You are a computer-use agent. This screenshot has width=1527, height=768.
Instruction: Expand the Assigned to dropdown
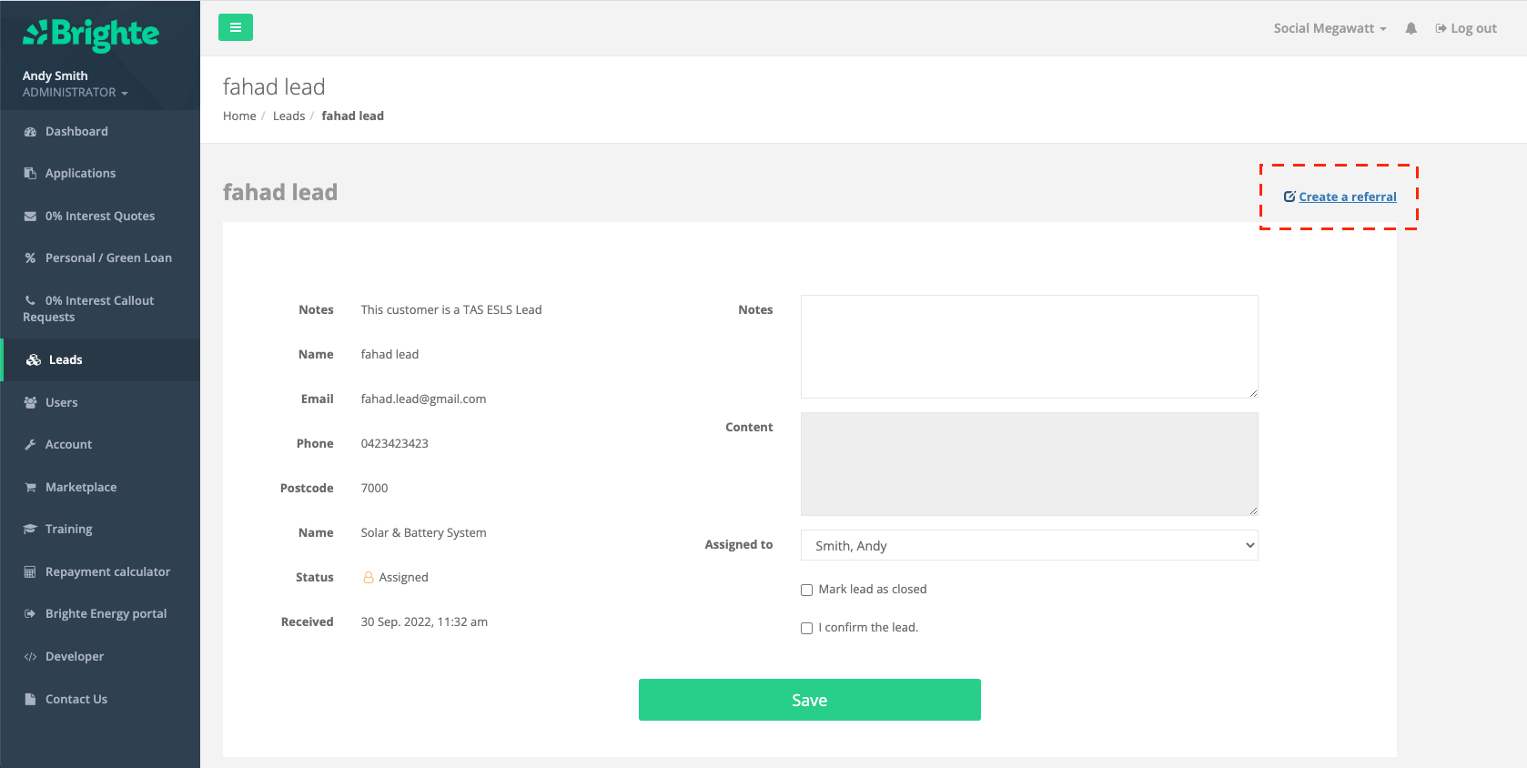point(1028,545)
